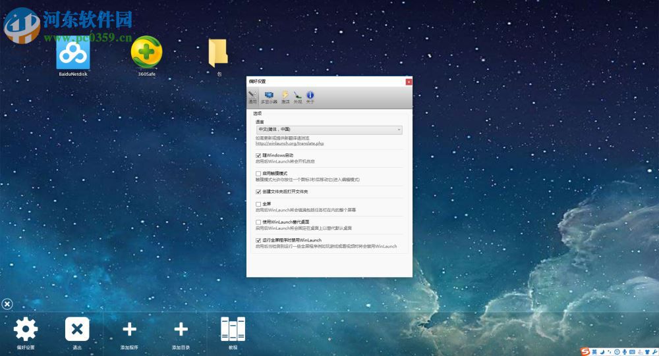Click the gear preferences icon in dock
This screenshot has height=356, width=659.
coord(25,329)
